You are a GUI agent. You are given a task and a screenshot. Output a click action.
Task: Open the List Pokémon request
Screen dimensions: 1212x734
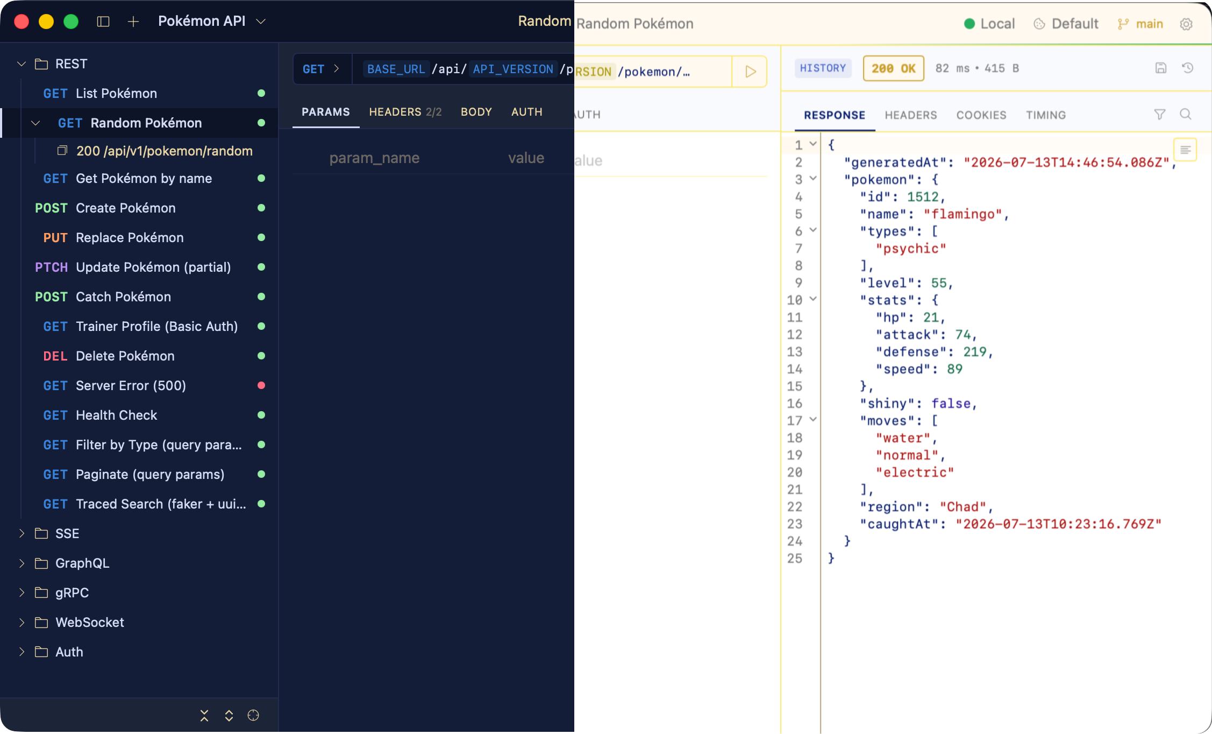140,94
